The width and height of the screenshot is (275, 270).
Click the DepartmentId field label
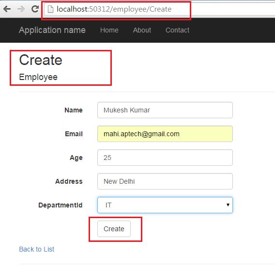tap(61, 205)
